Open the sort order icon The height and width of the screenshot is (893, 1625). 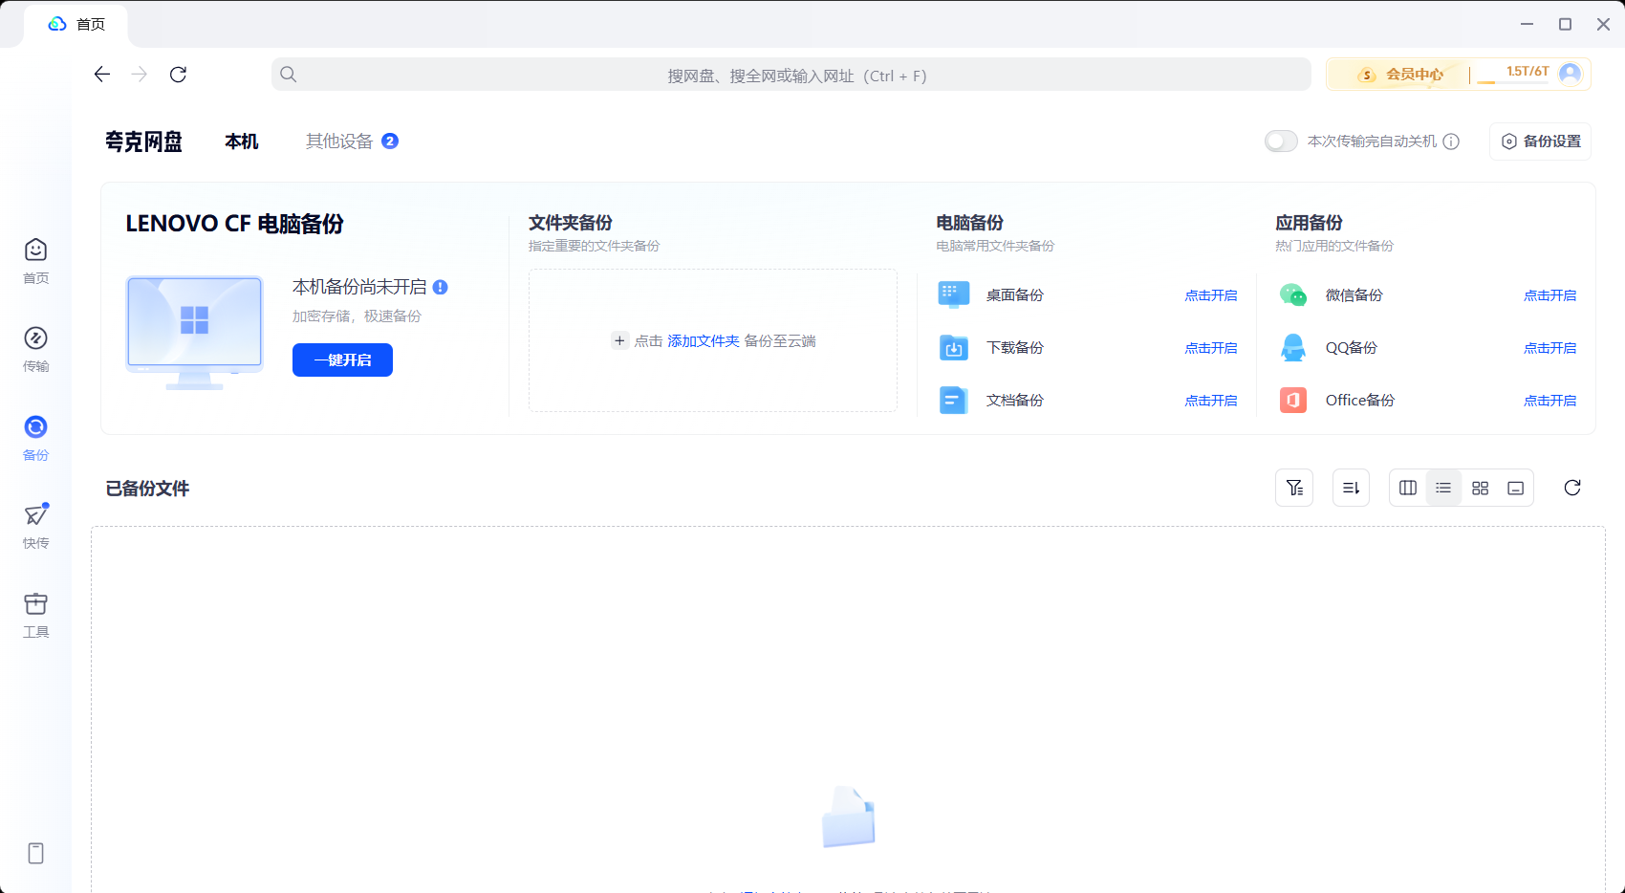pos(1351,488)
